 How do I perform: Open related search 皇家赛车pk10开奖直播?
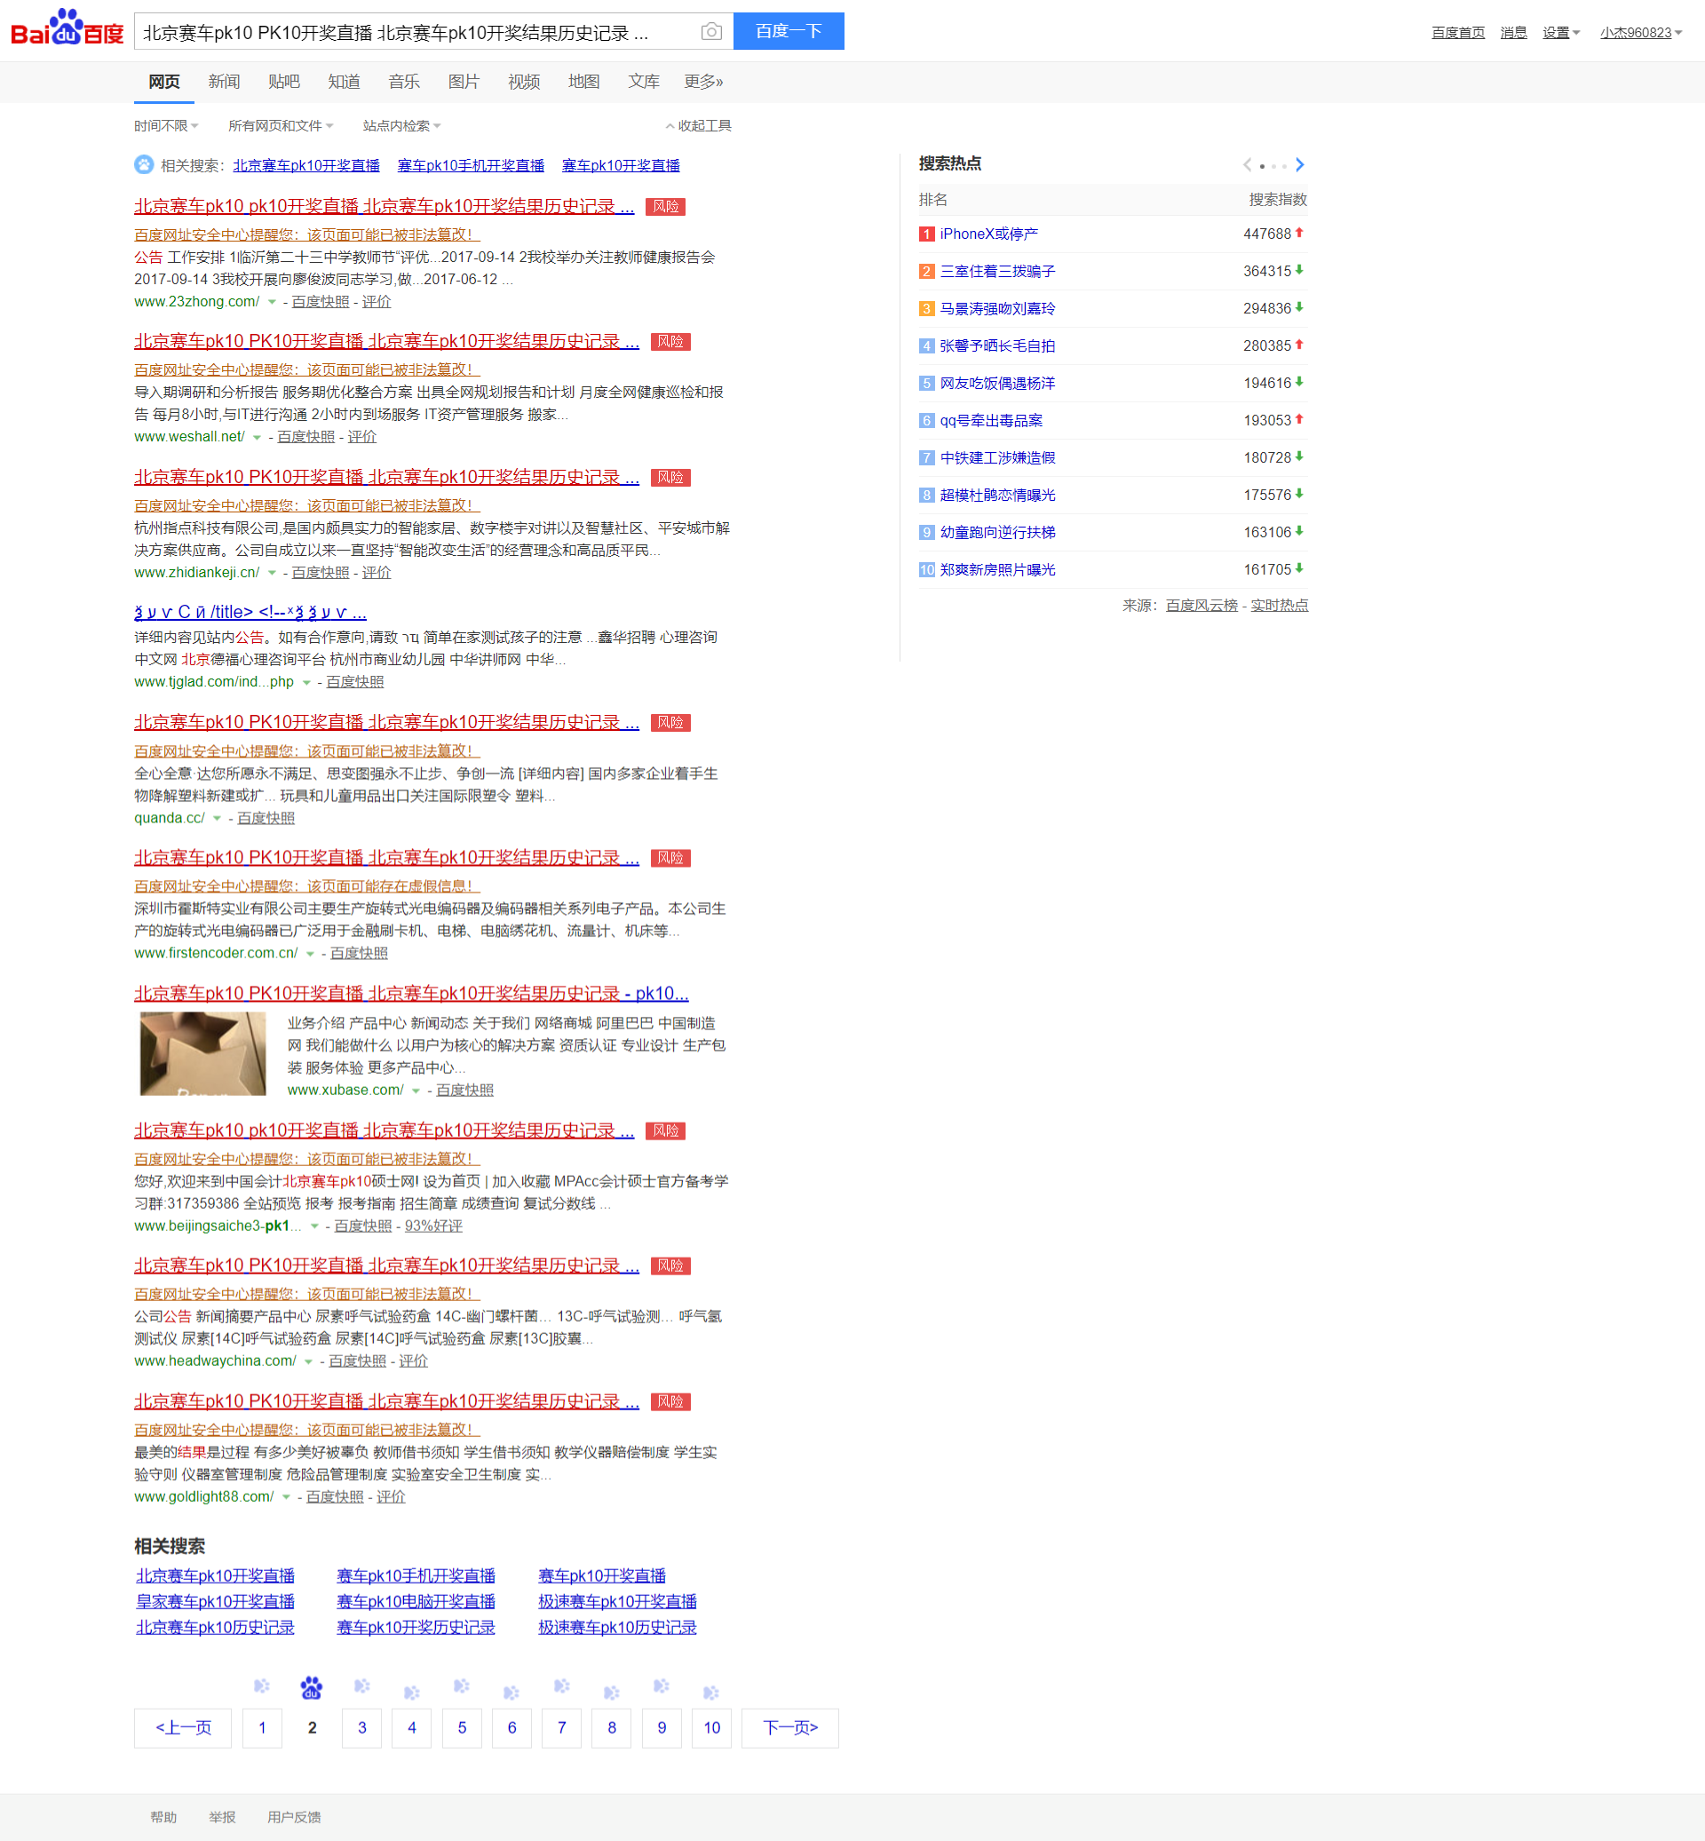(215, 1601)
